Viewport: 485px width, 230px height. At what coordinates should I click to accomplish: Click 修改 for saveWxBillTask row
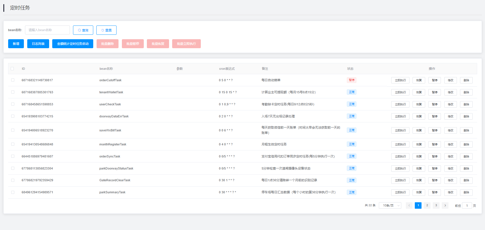pos(450,131)
